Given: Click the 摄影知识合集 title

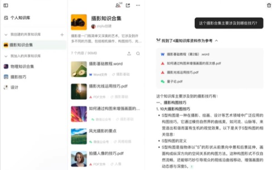Looking at the screenshot, I should pyautogui.click(x=106, y=19).
